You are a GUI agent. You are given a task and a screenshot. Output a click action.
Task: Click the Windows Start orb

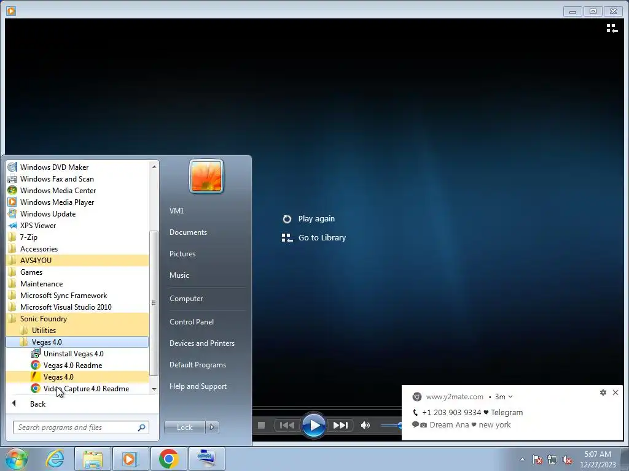16,459
